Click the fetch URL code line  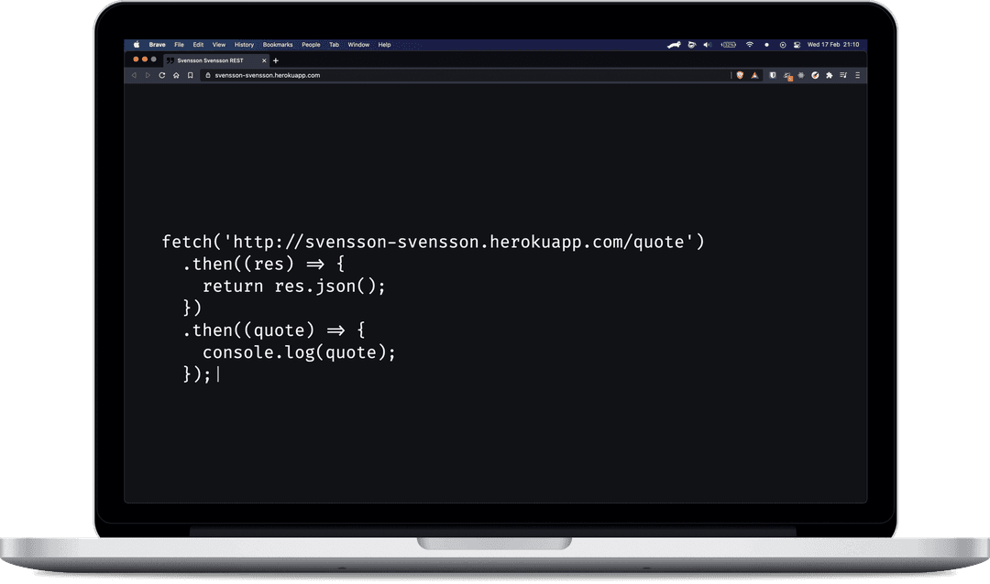click(433, 243)
